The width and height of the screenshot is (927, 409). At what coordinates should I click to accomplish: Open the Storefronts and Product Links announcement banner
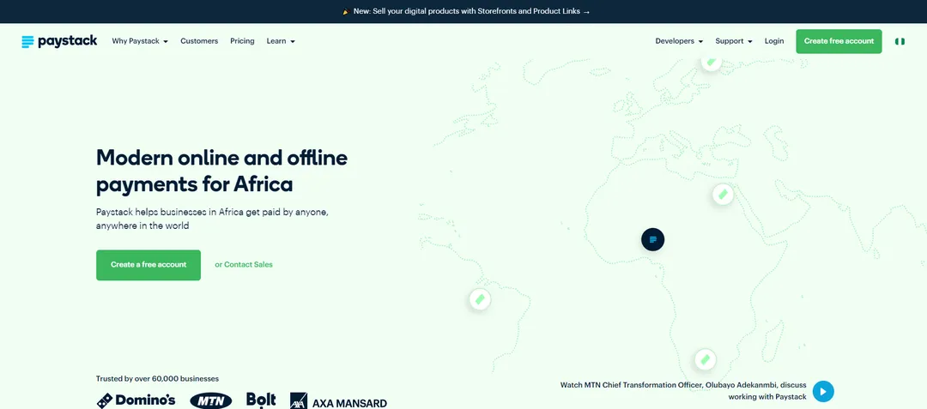pos(466,11)
